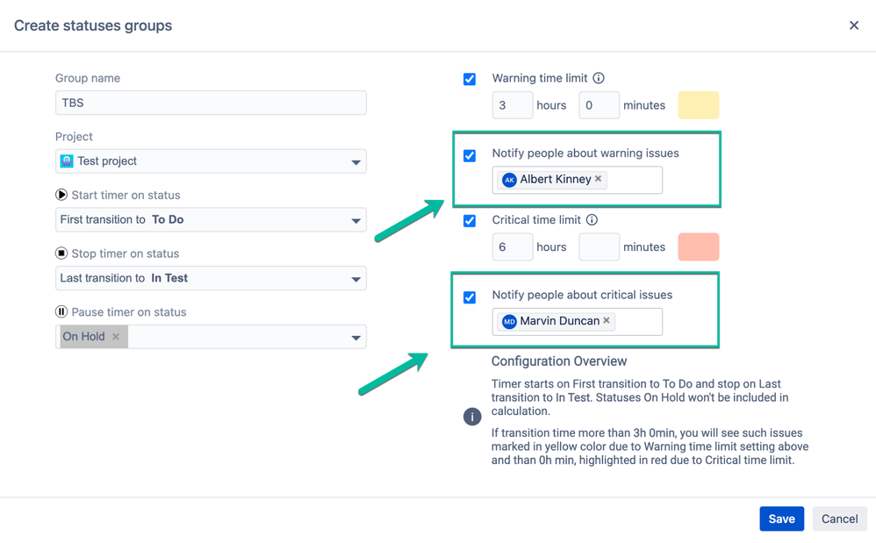
Task: Click the TBS group name field
Action: (211, 103)
